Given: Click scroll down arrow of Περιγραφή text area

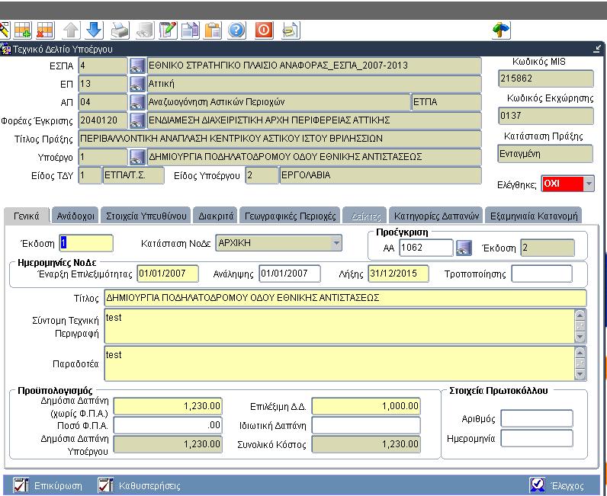Looking at the screenshot, I should coord(580,337).
